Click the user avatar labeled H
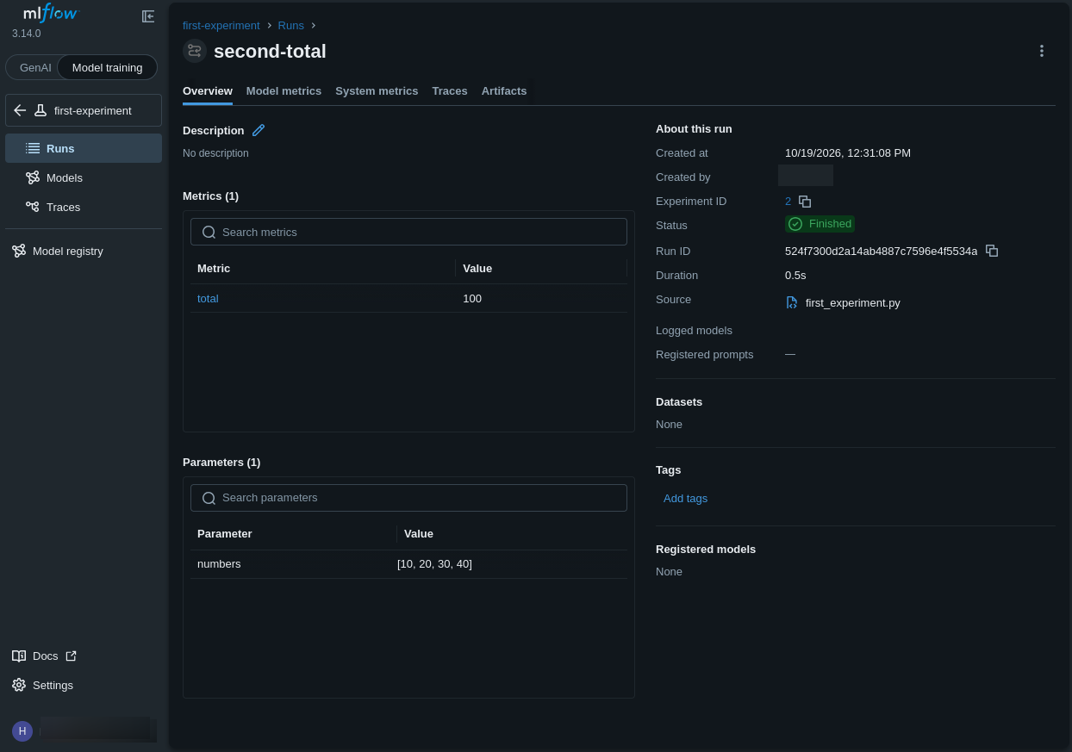Viewport: 1072px width, 752px height. pos(22,731)
